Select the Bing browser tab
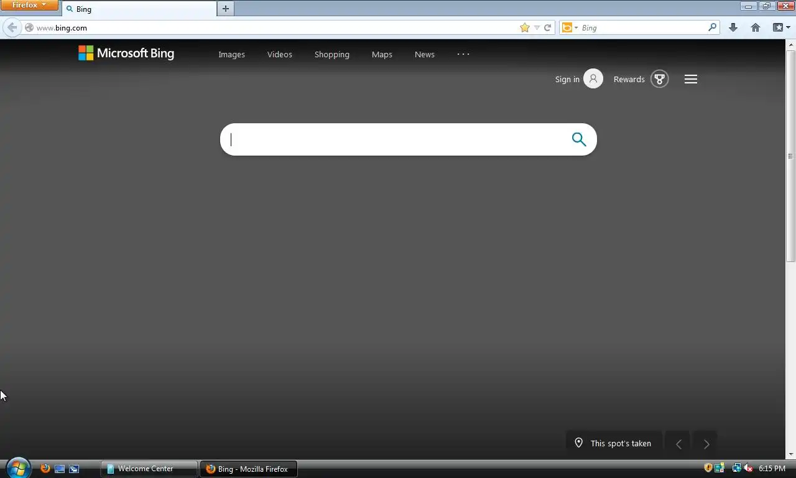 (x=139, y=9)
